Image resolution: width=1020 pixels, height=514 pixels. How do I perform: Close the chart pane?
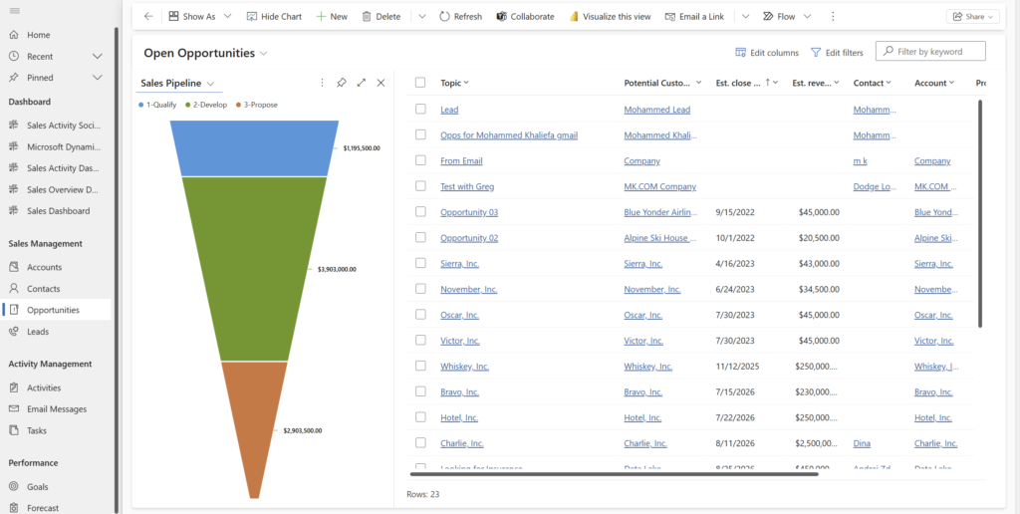(382, 83)
